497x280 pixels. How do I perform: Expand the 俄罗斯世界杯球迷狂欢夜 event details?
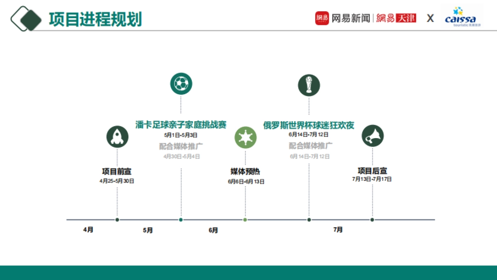(309, 125)
